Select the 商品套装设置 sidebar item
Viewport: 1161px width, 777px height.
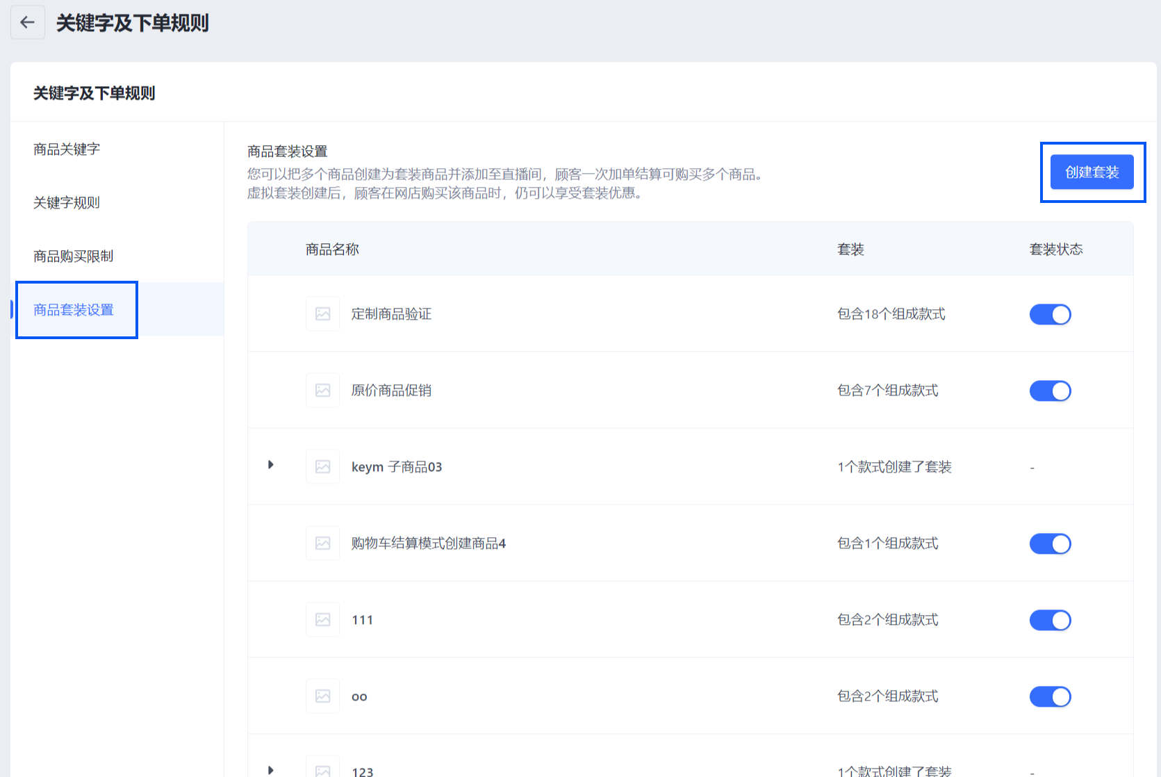(x=74, y=310)
